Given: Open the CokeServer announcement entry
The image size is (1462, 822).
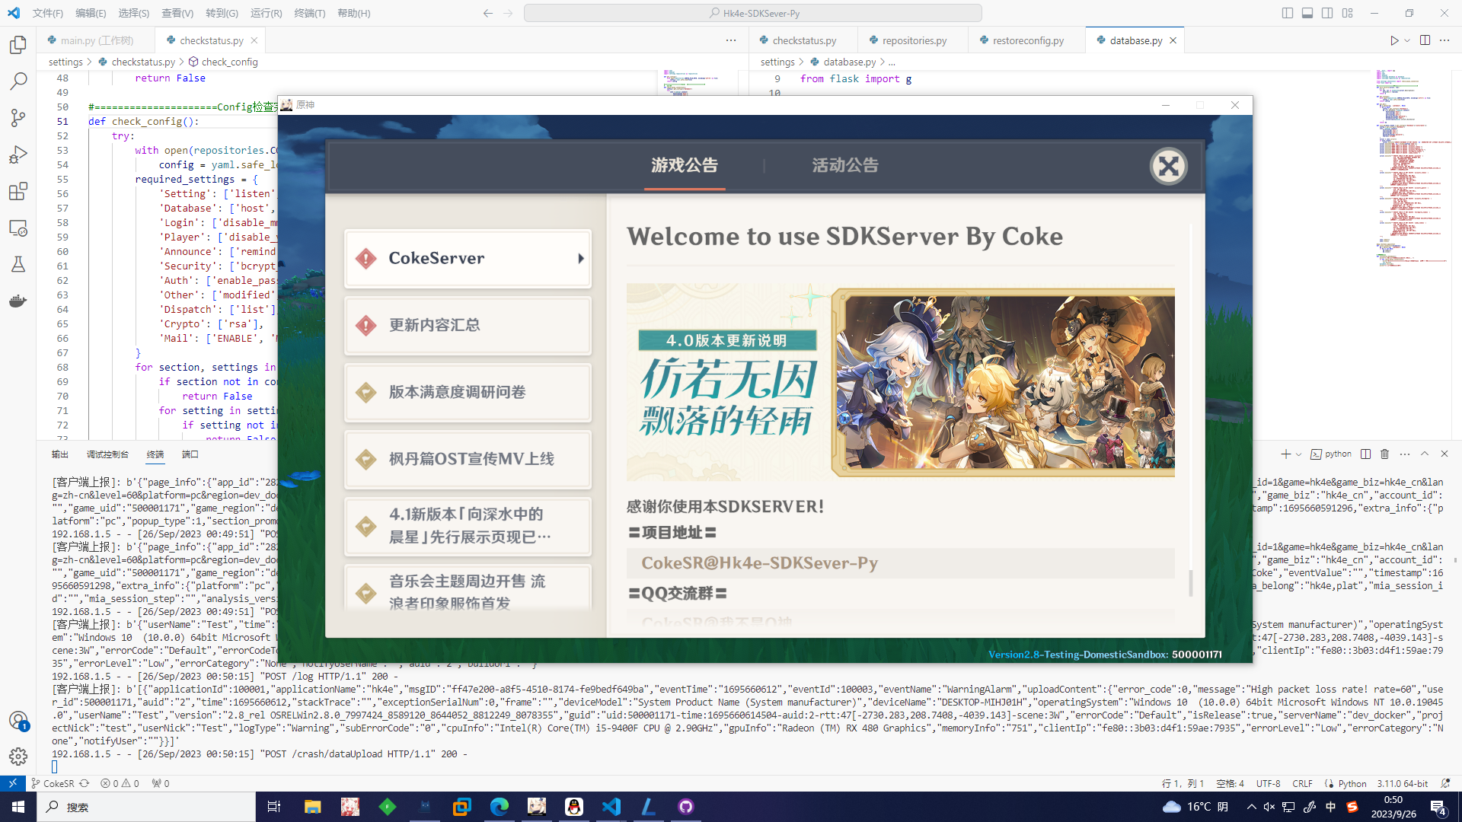Looking at the screenshot, I should 467,258.
